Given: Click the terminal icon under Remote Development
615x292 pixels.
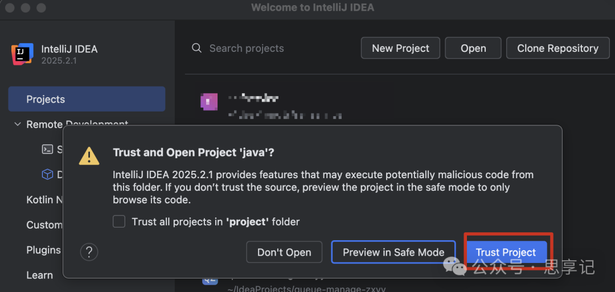Looking at the screenshot, I should coord(47,149).
